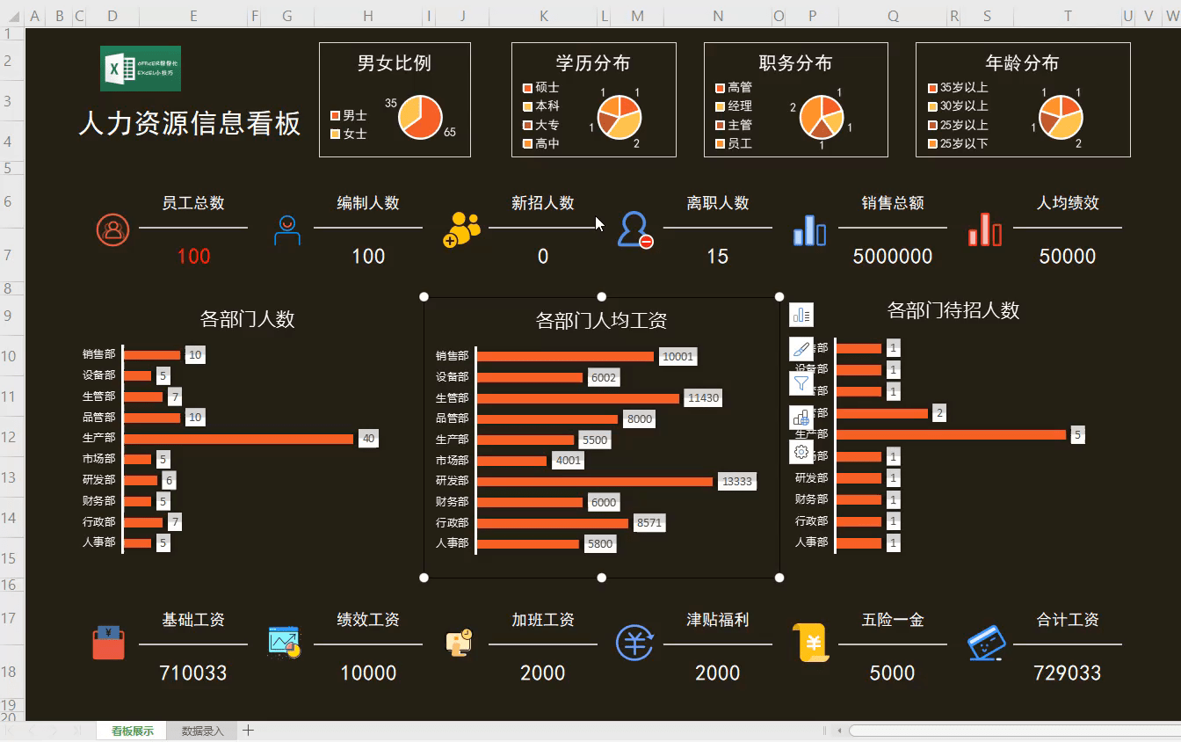The image size is (1181, 742).
Task: Select the 销售总额 blue bar chart icon
Action: (x=809, y=229)
